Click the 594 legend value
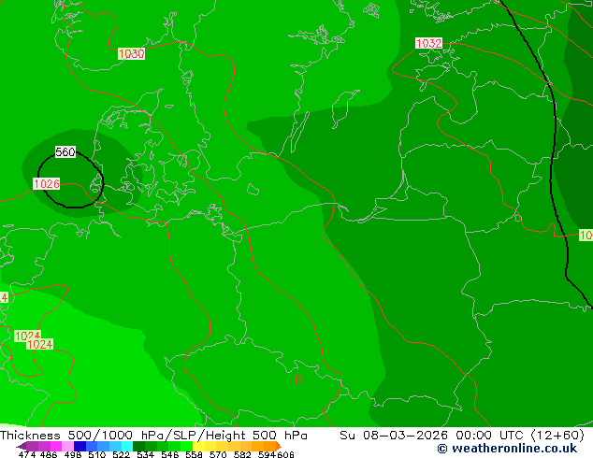593x458 pixels. click(x=267, y=454)
